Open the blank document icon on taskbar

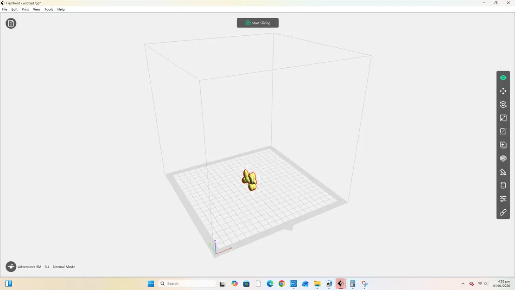pos(259,284)
